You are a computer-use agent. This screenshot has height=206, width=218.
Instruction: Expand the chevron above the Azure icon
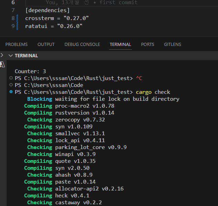2,55
